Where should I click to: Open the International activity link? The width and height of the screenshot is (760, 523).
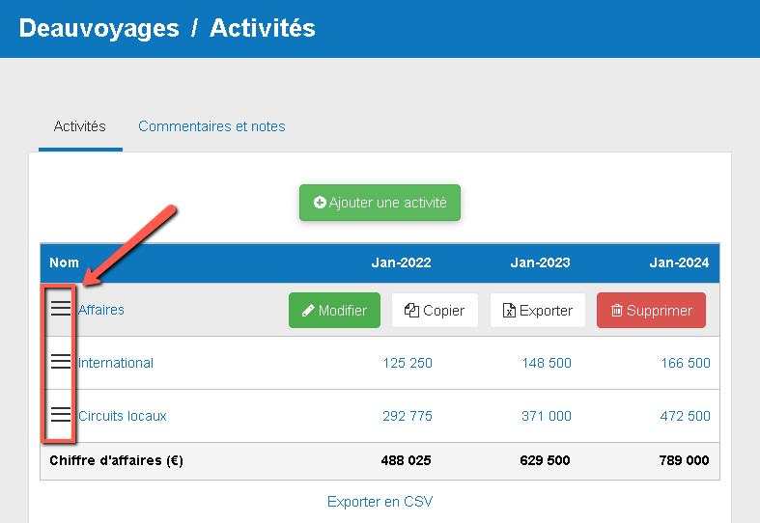pos(116,363)
